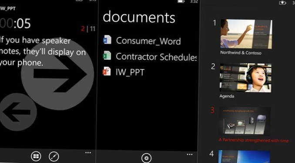Click the Agenda slide caption

pyautogui.click(x=227, y=96)
